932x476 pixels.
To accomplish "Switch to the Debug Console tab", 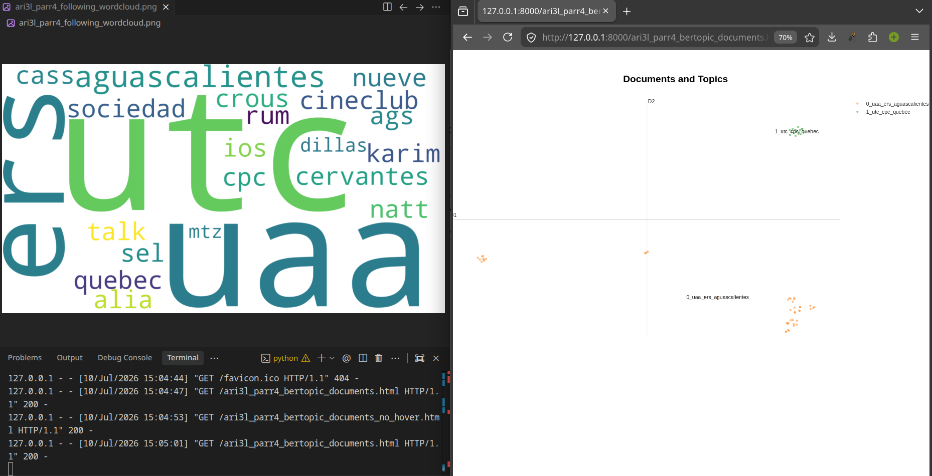I will click(125, 358).
